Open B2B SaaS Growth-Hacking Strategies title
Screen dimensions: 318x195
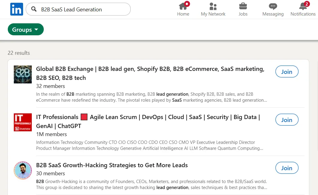[112, 165]
